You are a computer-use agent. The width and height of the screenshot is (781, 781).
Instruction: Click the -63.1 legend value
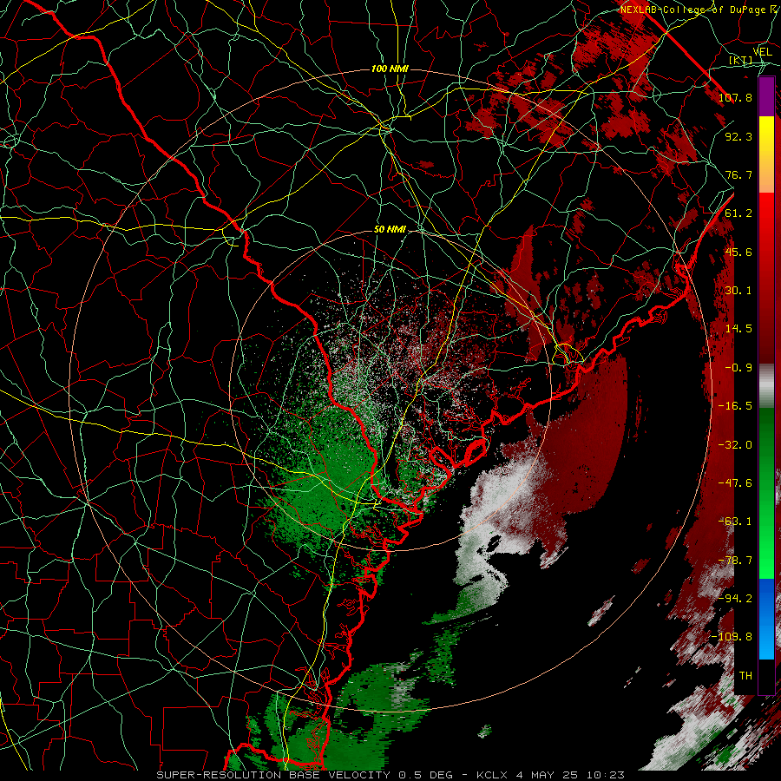pyautogui.click(x=735, y=522)
